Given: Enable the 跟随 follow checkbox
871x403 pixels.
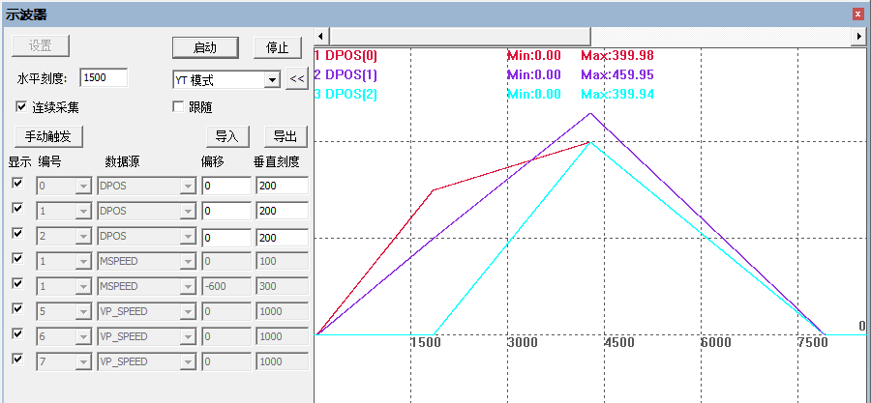Looking at the screenshot, I should (178, 106).
